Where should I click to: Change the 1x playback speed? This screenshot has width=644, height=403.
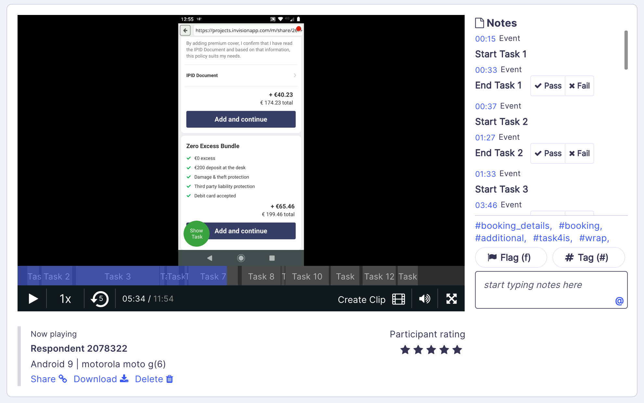point(65,299)
